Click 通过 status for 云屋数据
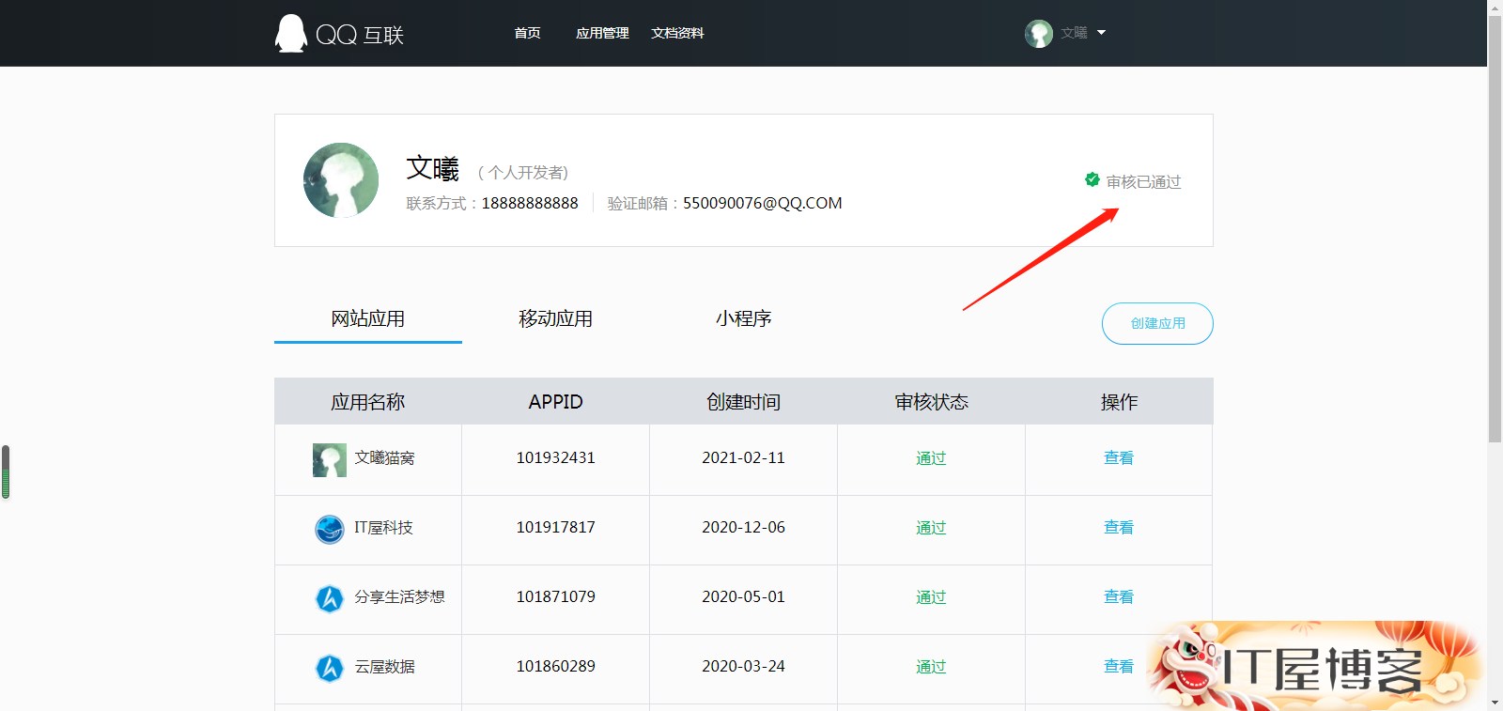1503x711 pixels. [x=931, y=667]
